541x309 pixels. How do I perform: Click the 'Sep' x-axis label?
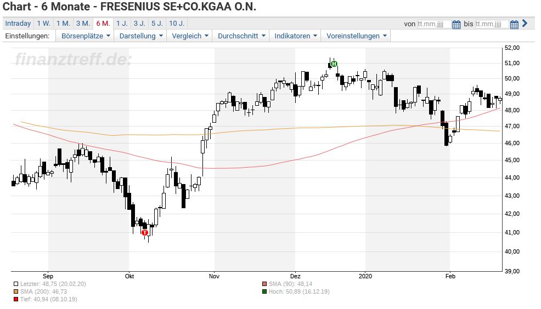click(48, 276)
